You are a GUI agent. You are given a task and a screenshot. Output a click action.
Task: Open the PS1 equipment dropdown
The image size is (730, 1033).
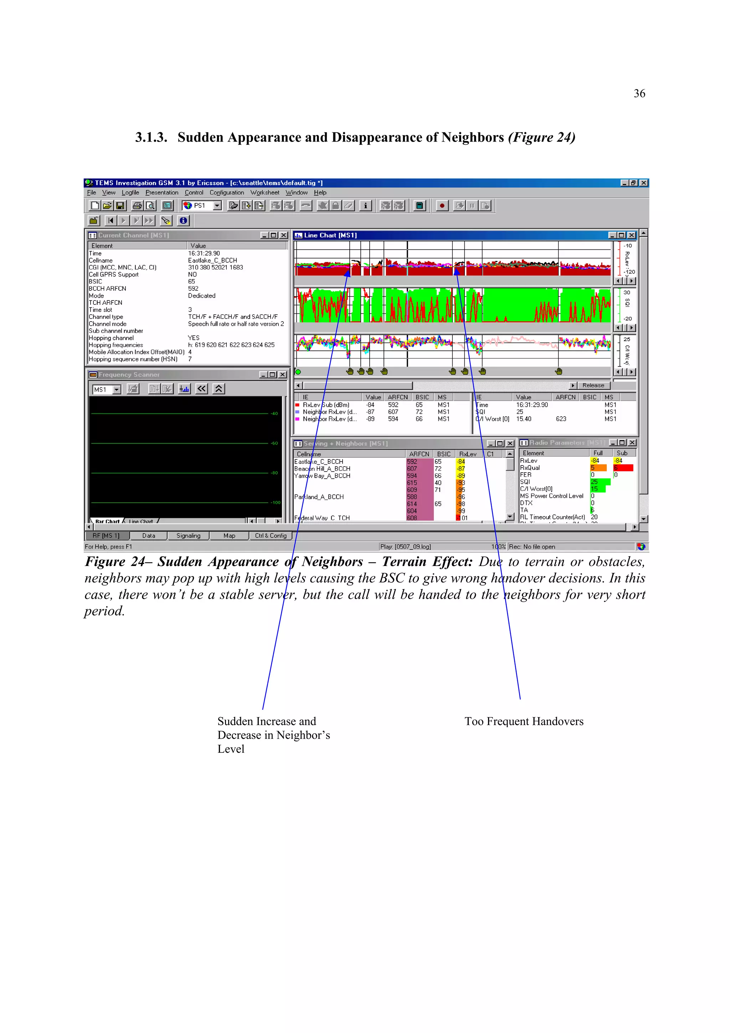(x=217, y=206)
